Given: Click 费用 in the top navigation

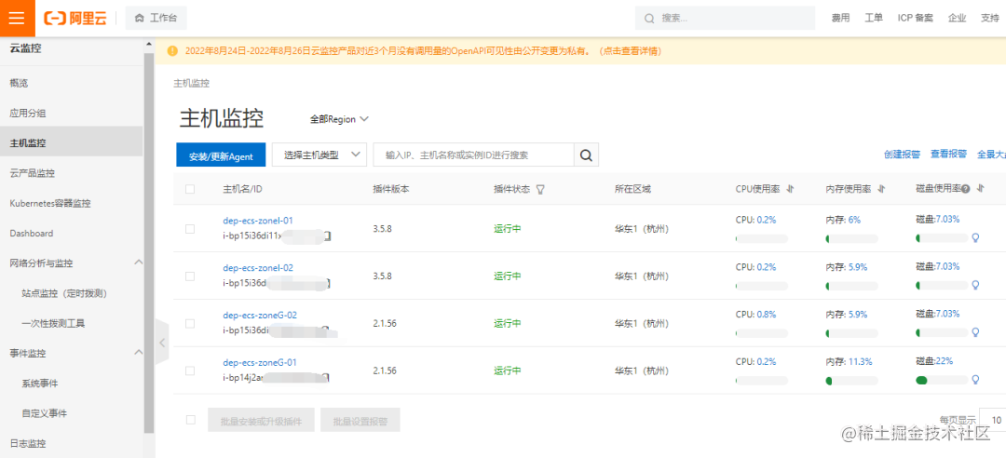Looking at the screenshot, I should pyautogui.click(x=840, y=18).
